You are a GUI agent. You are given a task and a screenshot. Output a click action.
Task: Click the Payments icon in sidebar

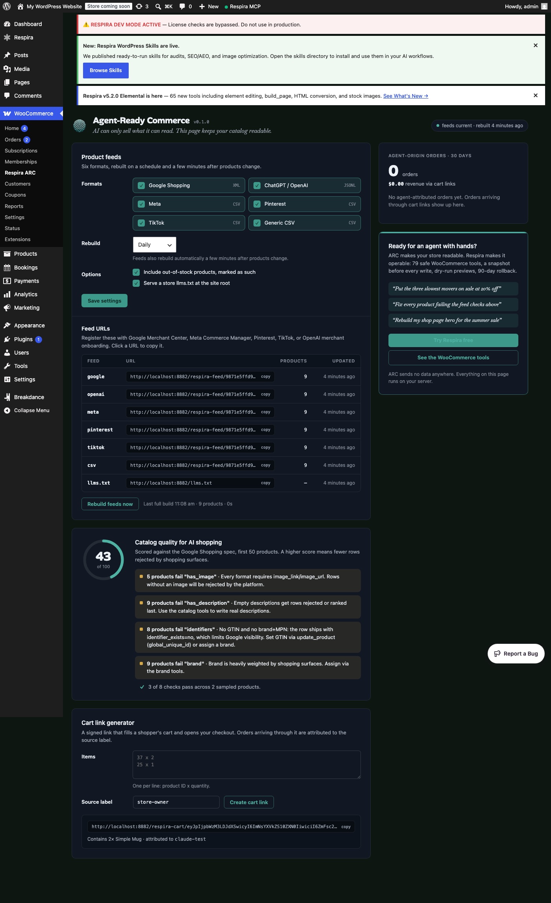pos(7,281)
